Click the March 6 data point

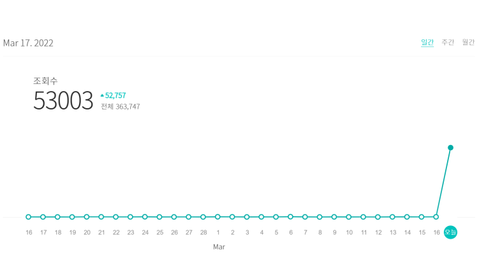click(291, 217)
